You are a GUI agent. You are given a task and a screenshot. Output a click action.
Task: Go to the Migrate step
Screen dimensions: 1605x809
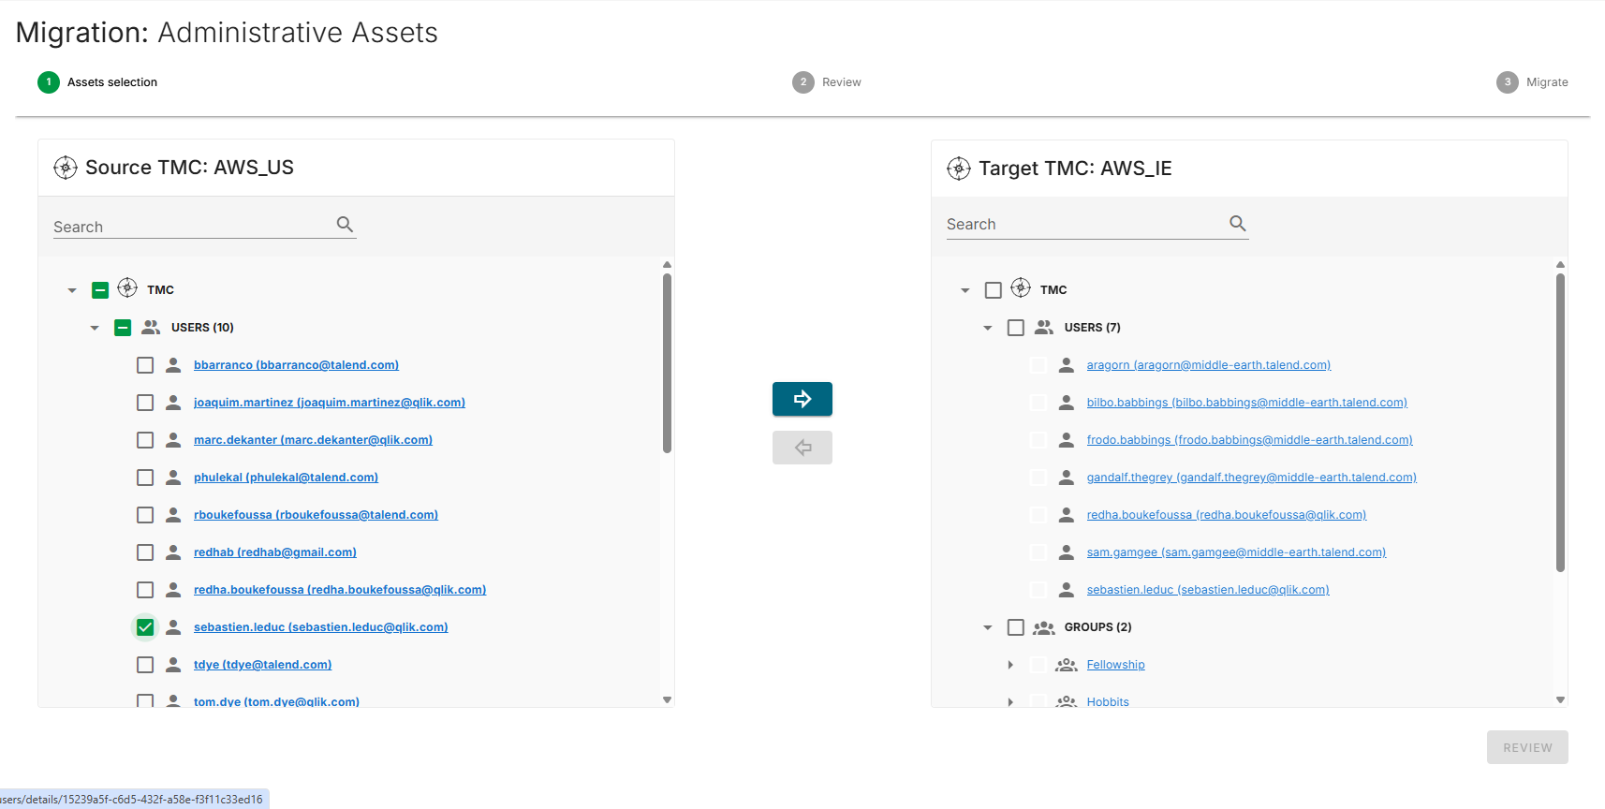point(1532,82)
